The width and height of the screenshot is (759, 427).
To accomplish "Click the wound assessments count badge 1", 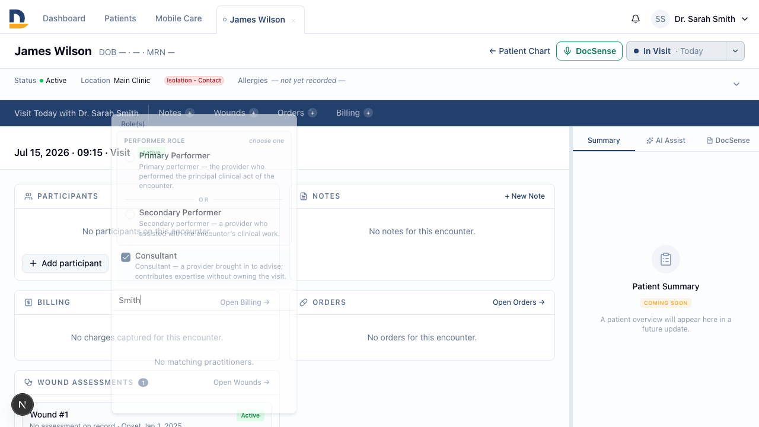I will [x=143, y=383].
